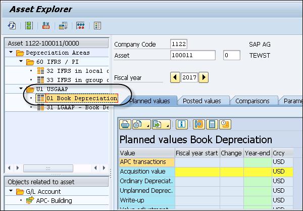Click the G/L Account folder icon
Image resolution: width=303 pixels, height=211 pixels.
(x=20, y=192)
